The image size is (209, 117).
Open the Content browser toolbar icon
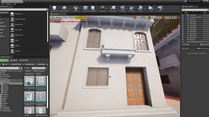tap(85, 9)
